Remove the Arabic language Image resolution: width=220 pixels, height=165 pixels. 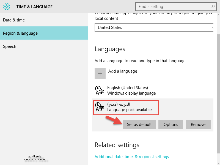tap(198, 124)
